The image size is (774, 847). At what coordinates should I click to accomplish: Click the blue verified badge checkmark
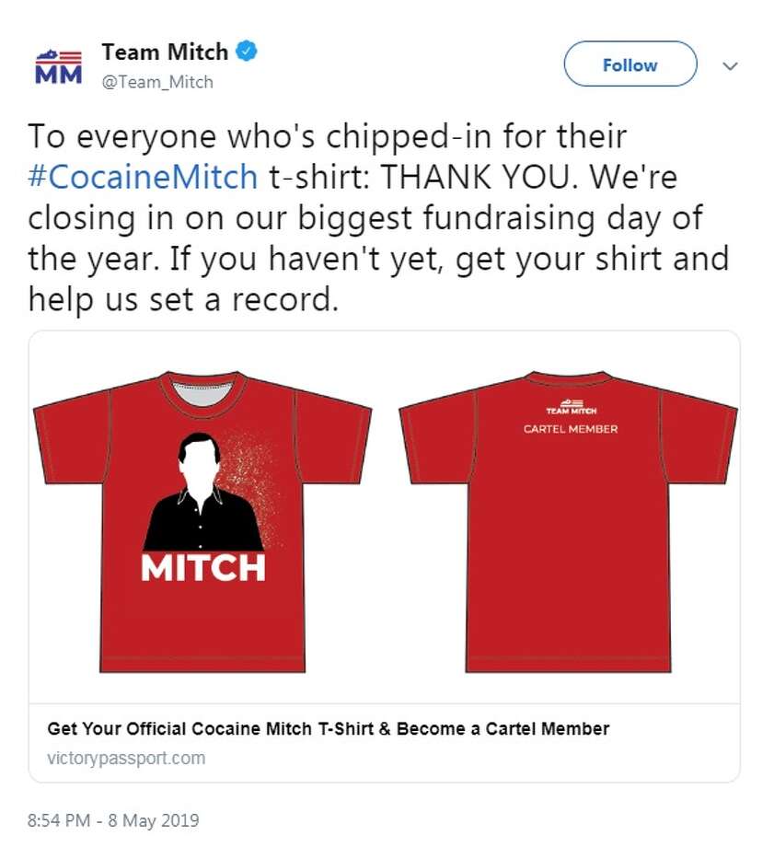(247, 52)
